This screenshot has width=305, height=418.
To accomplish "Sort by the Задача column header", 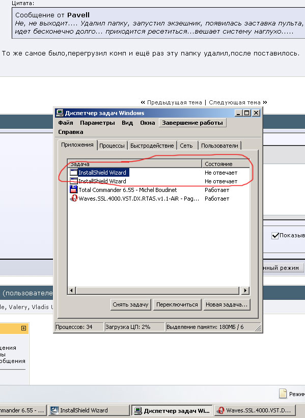I will click(x=134, y=163).
